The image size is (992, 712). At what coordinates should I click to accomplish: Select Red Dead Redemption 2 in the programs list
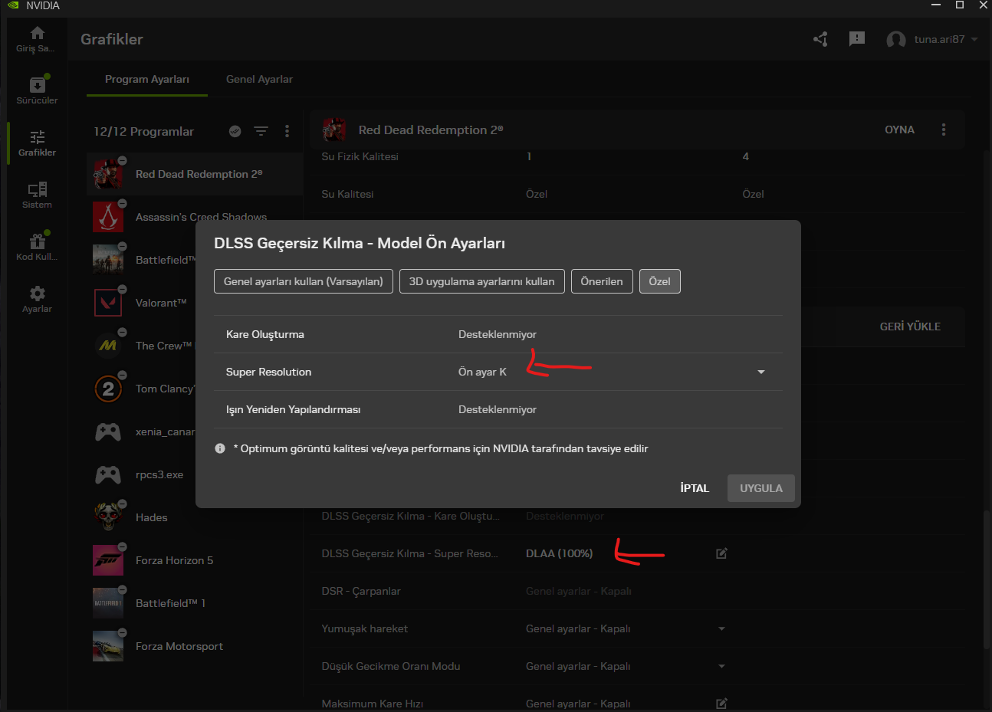point(195,174)
